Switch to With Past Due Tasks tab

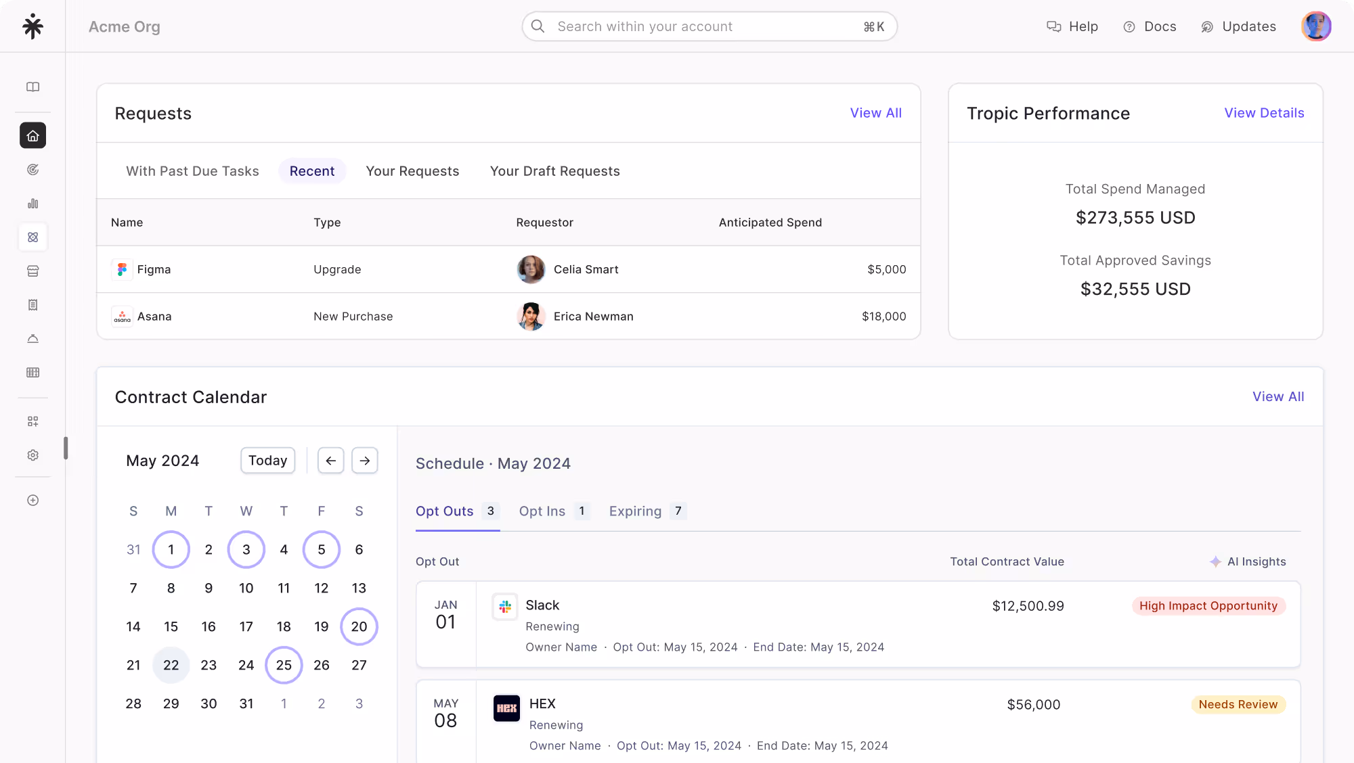click(192, 171)
